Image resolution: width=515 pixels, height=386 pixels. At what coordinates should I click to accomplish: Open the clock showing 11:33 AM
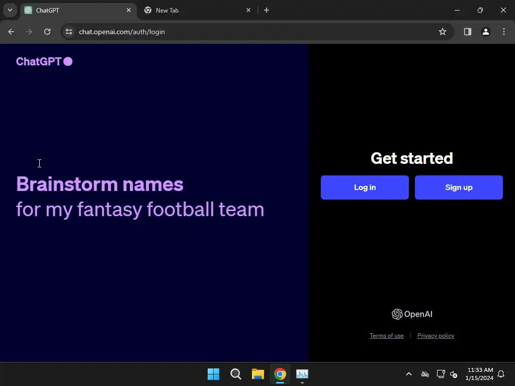coord(479,374)
